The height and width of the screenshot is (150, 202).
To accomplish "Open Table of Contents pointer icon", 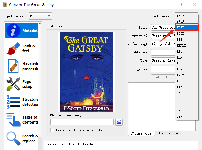I will (x=13, y=120).
